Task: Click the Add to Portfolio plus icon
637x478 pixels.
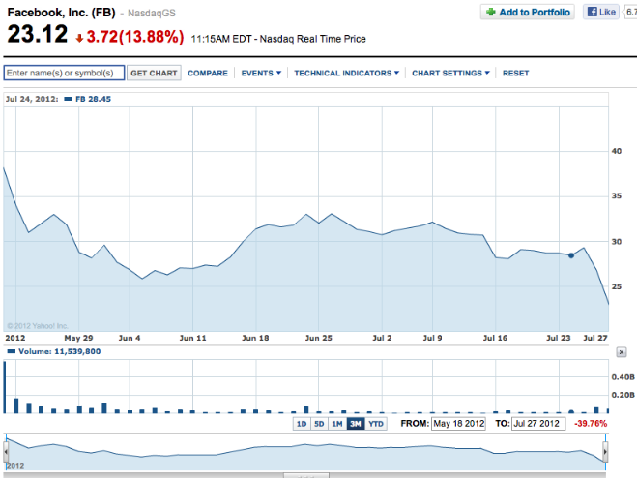Action: tap(492, 13)
